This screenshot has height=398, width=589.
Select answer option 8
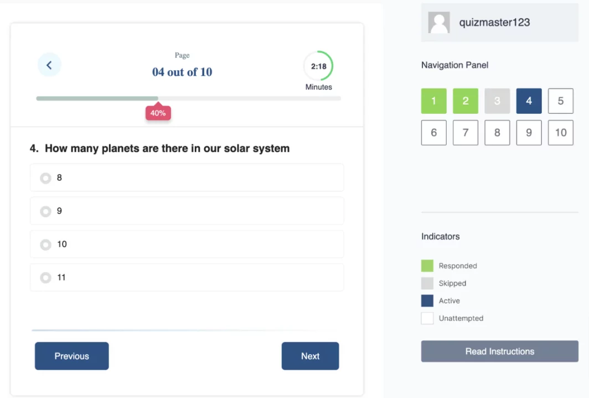click(187, 177)
